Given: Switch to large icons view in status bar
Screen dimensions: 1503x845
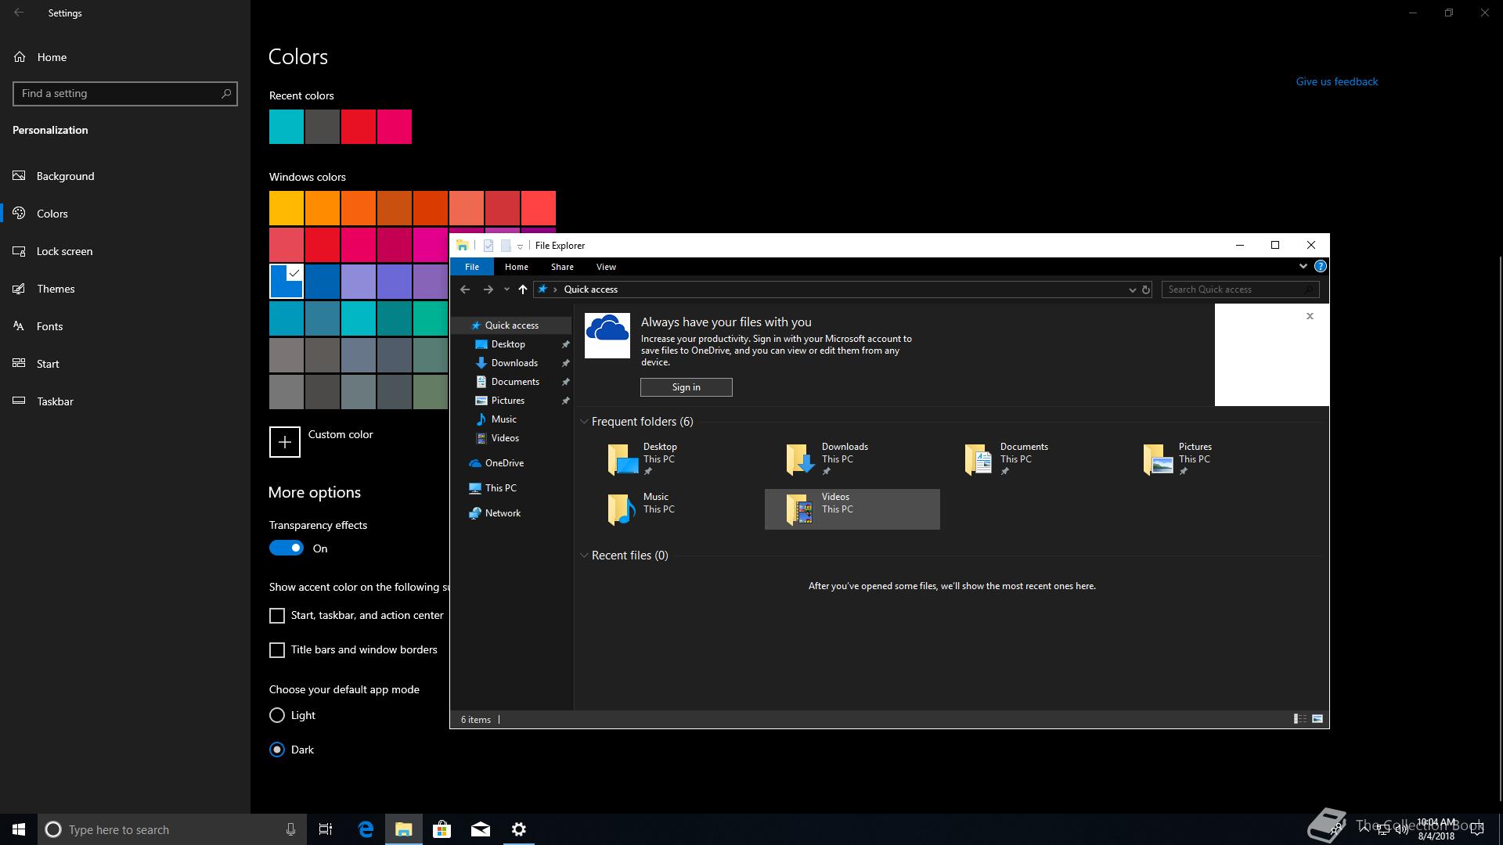Looking at the screenshot, I should click(1317, 719).
